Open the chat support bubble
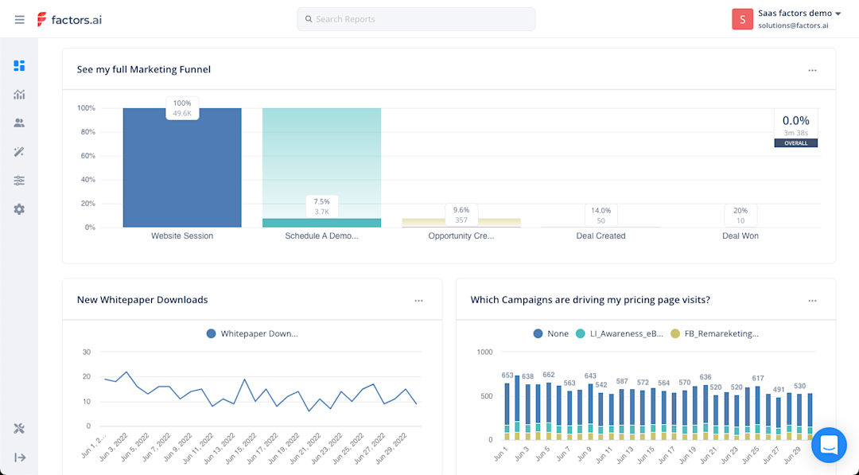The height and width of the screenshot is (475, 859). [829, 445]
